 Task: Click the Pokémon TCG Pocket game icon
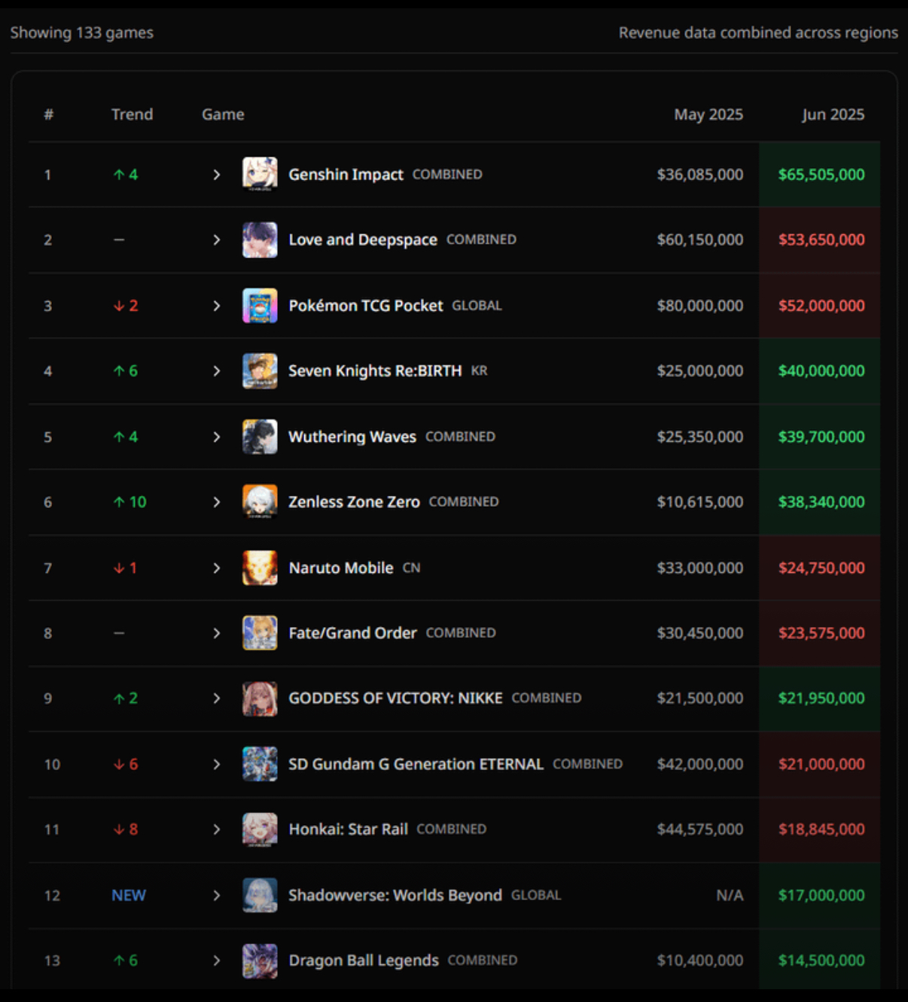(260, 306)
